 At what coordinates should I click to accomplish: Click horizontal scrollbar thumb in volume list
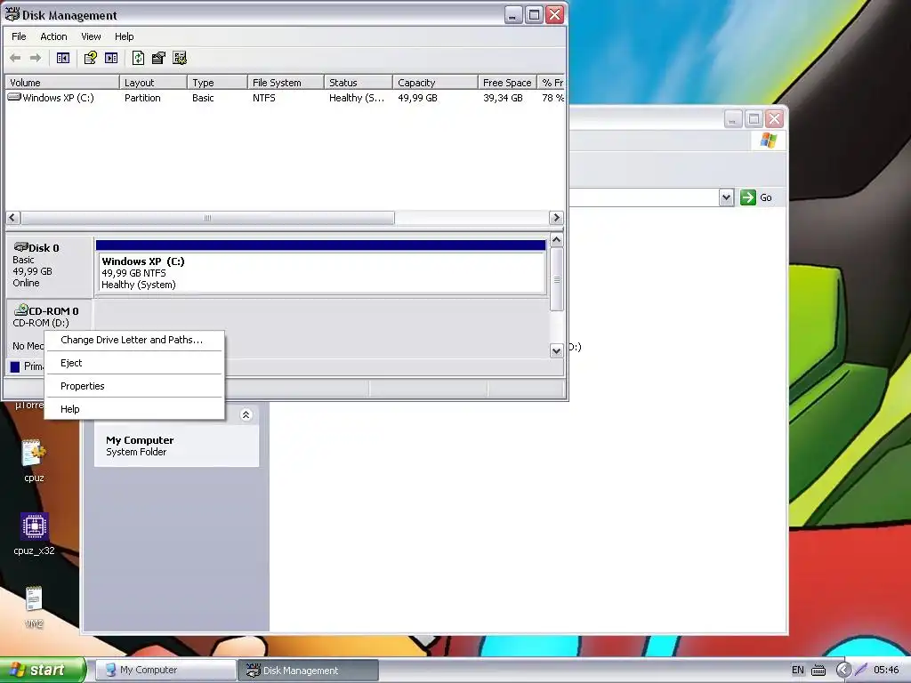coord(207,218)
